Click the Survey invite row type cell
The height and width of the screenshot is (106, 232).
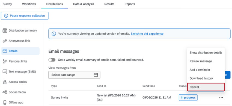[x=60, y=98]
